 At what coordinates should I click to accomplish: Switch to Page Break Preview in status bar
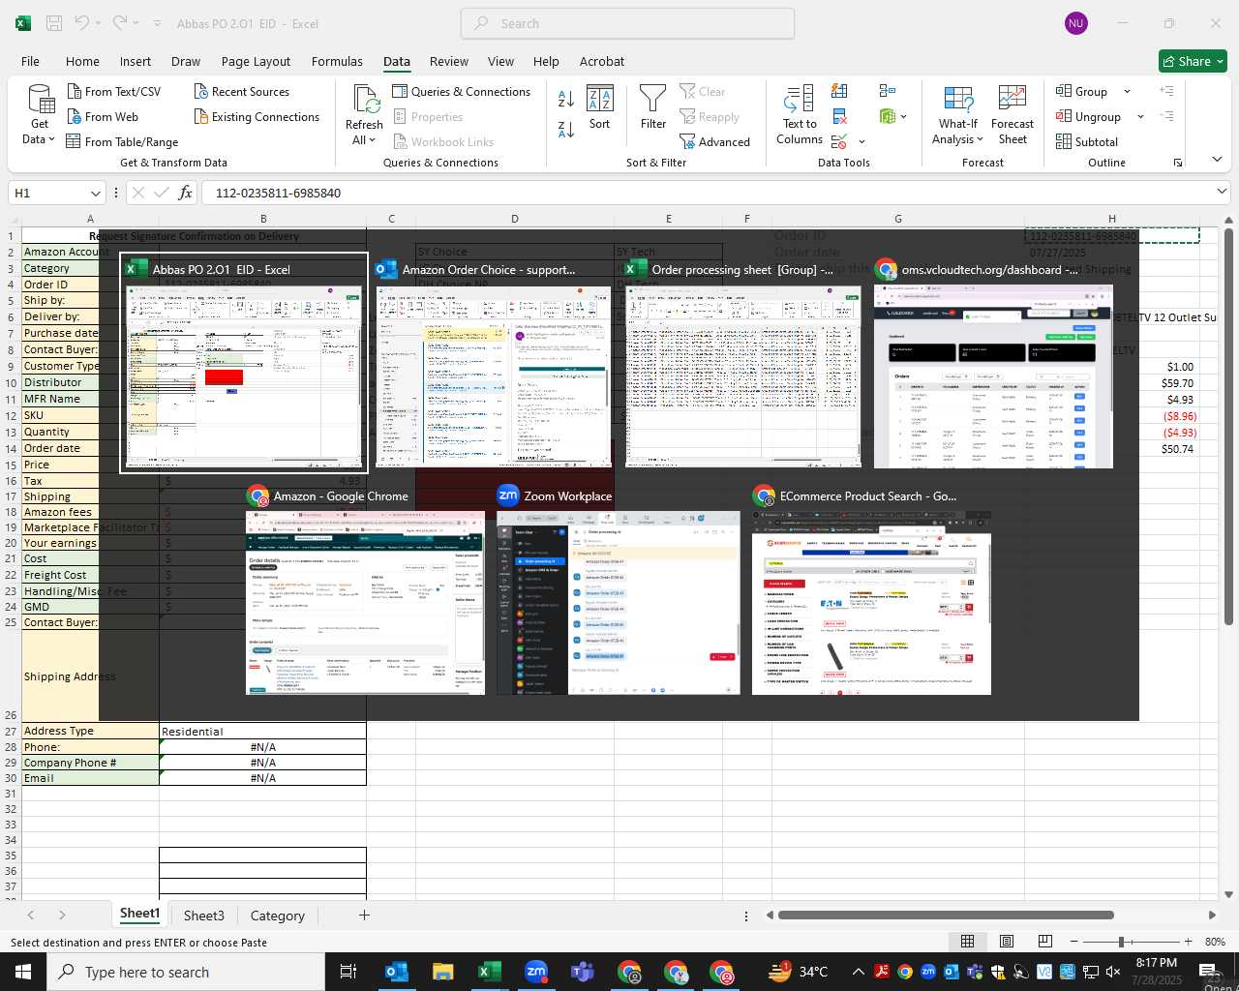1044,942
